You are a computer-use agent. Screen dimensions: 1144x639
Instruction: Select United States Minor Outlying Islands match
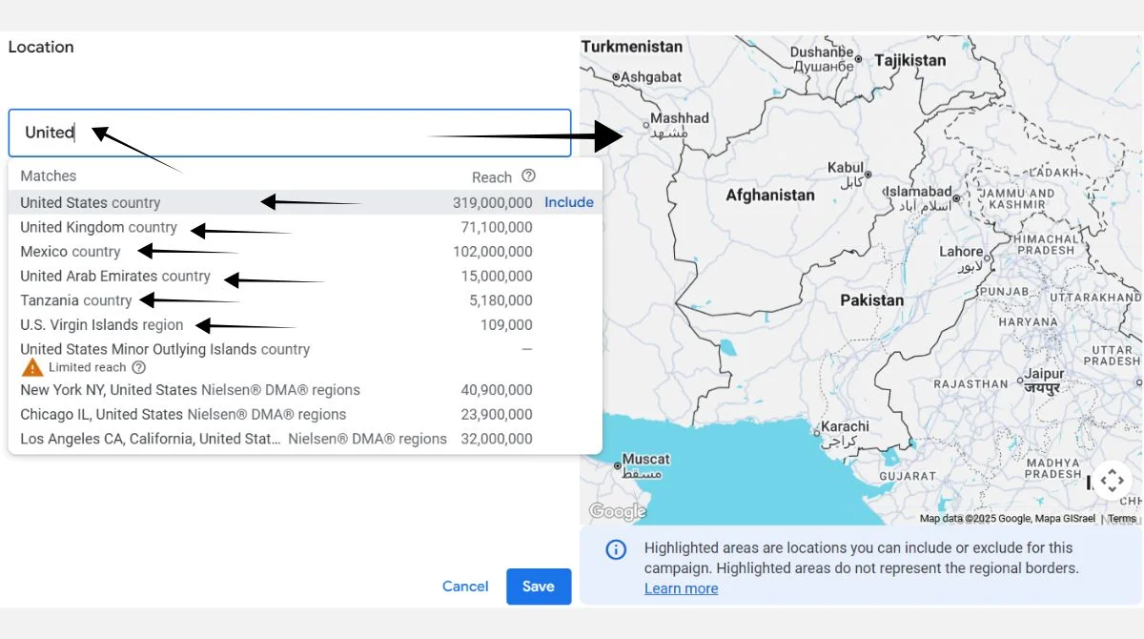(305, 358)
